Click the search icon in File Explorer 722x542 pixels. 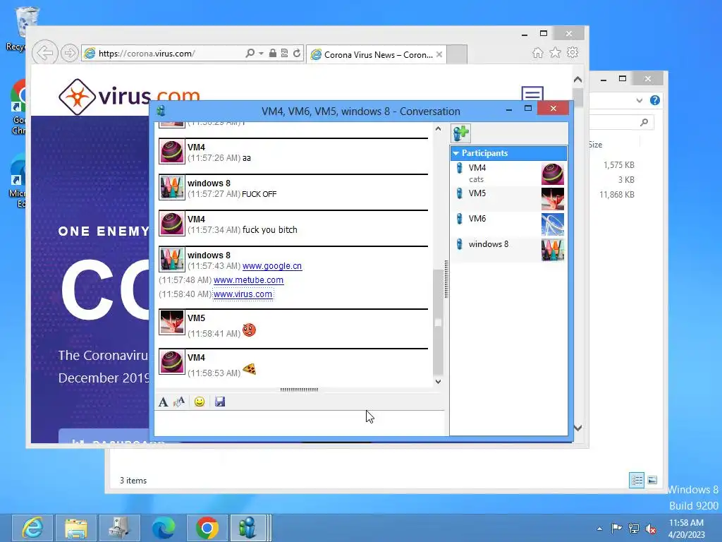[644, 122]
